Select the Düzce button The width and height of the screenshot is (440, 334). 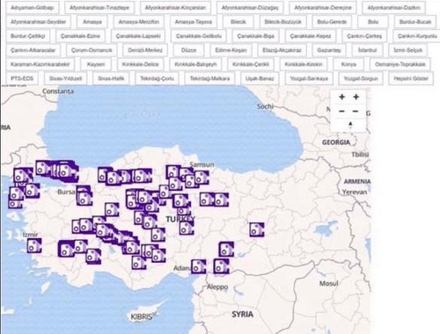pyautogui.click(x=188, y=50)
